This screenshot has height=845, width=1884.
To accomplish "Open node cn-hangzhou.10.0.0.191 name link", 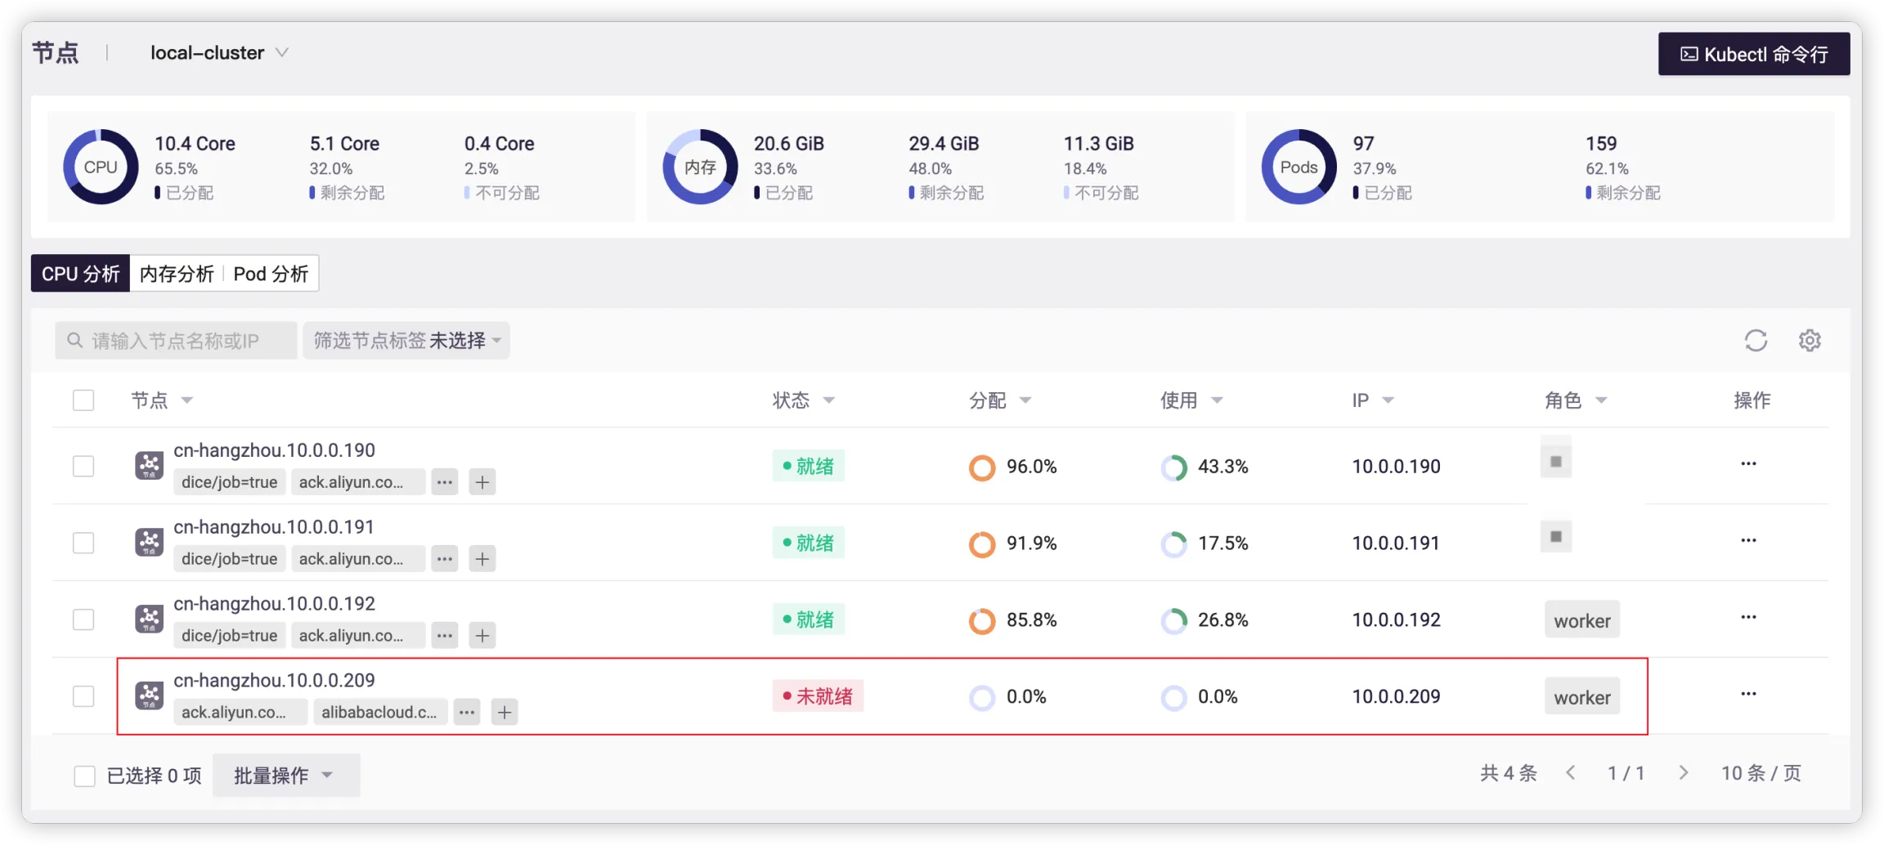I will [274, 527].
